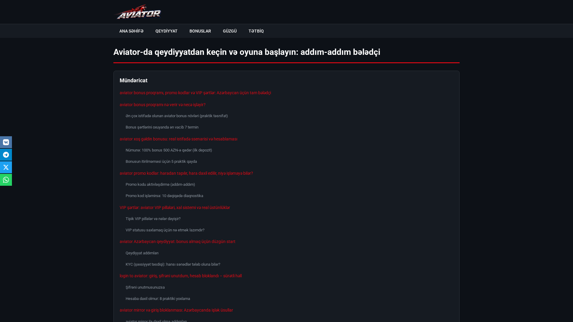Click the Aviator logo
The height and width of the screenshot is (322, 573).
tap(138, 12)
